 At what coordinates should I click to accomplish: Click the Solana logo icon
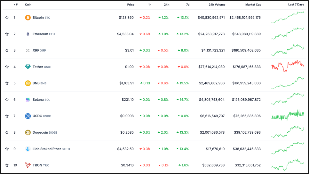click(x=28, y=100)
